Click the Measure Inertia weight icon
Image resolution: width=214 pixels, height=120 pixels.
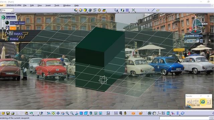(125, 113)
